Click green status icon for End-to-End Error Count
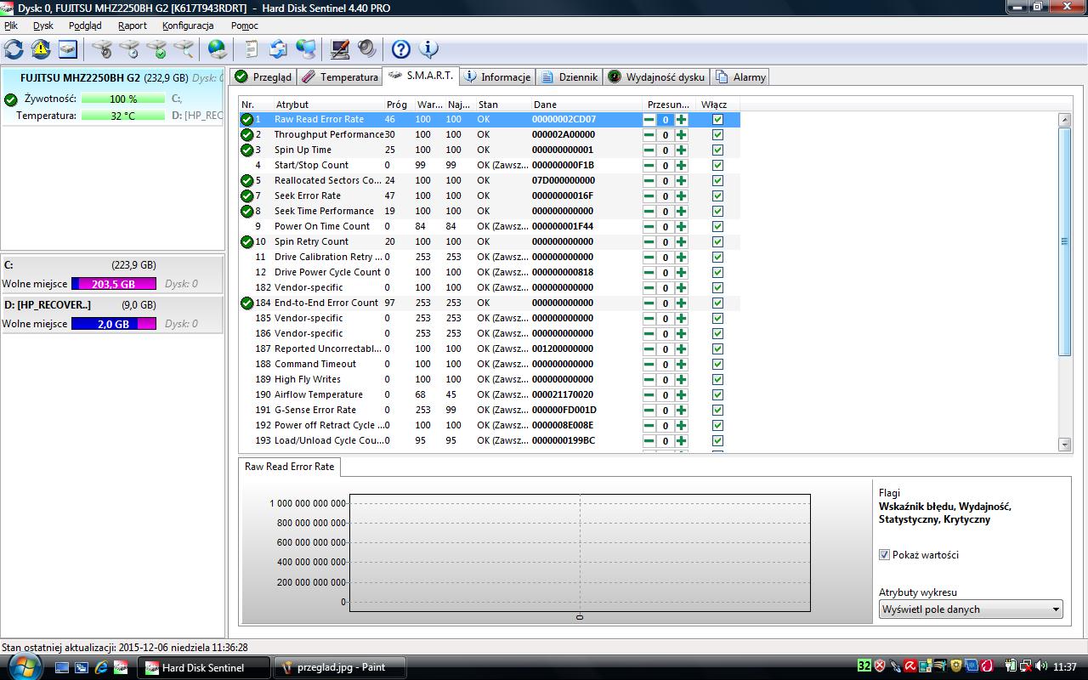1088x680 pixels. click(x=246, y=303)
